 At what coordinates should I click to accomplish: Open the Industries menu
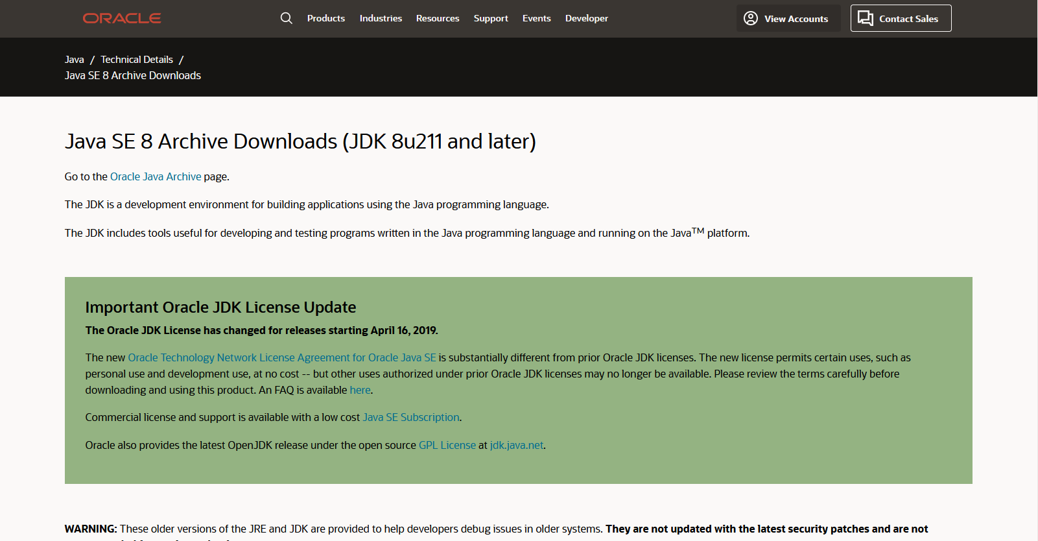coord(381,18)
